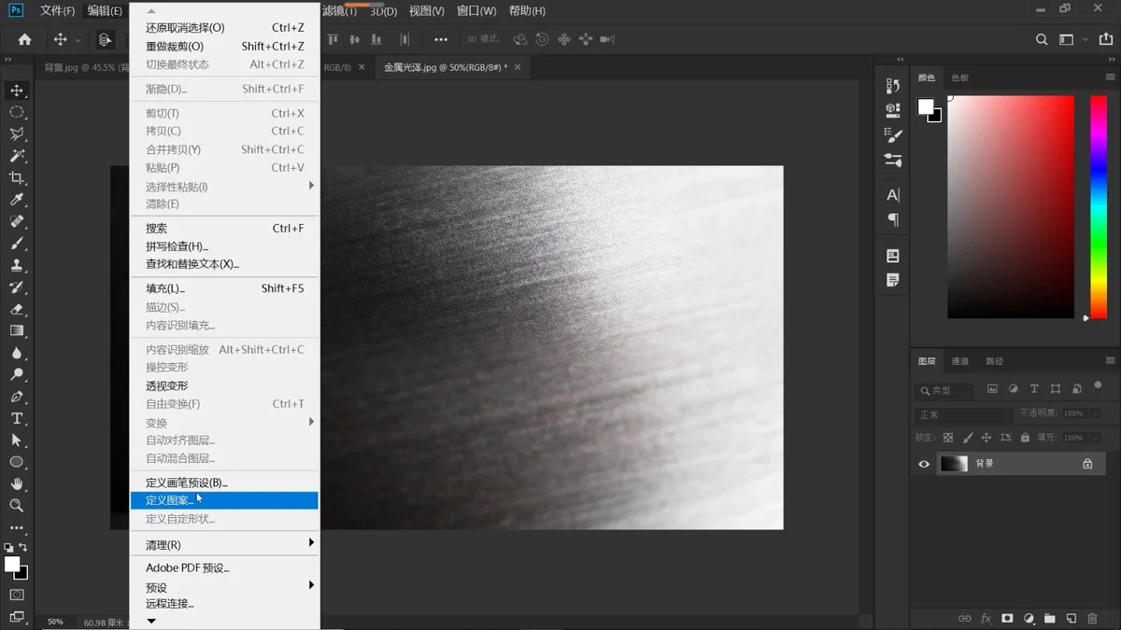Select the Dodge tool
This screenshot has height=630, width=1121.
17,374
